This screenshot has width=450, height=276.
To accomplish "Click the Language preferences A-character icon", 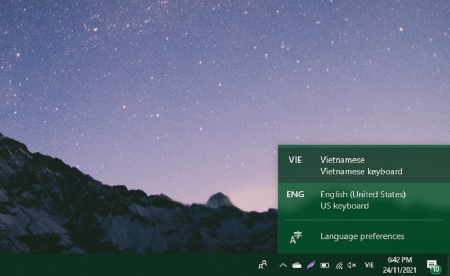I will pyautogui.click(x=296, y=237).
